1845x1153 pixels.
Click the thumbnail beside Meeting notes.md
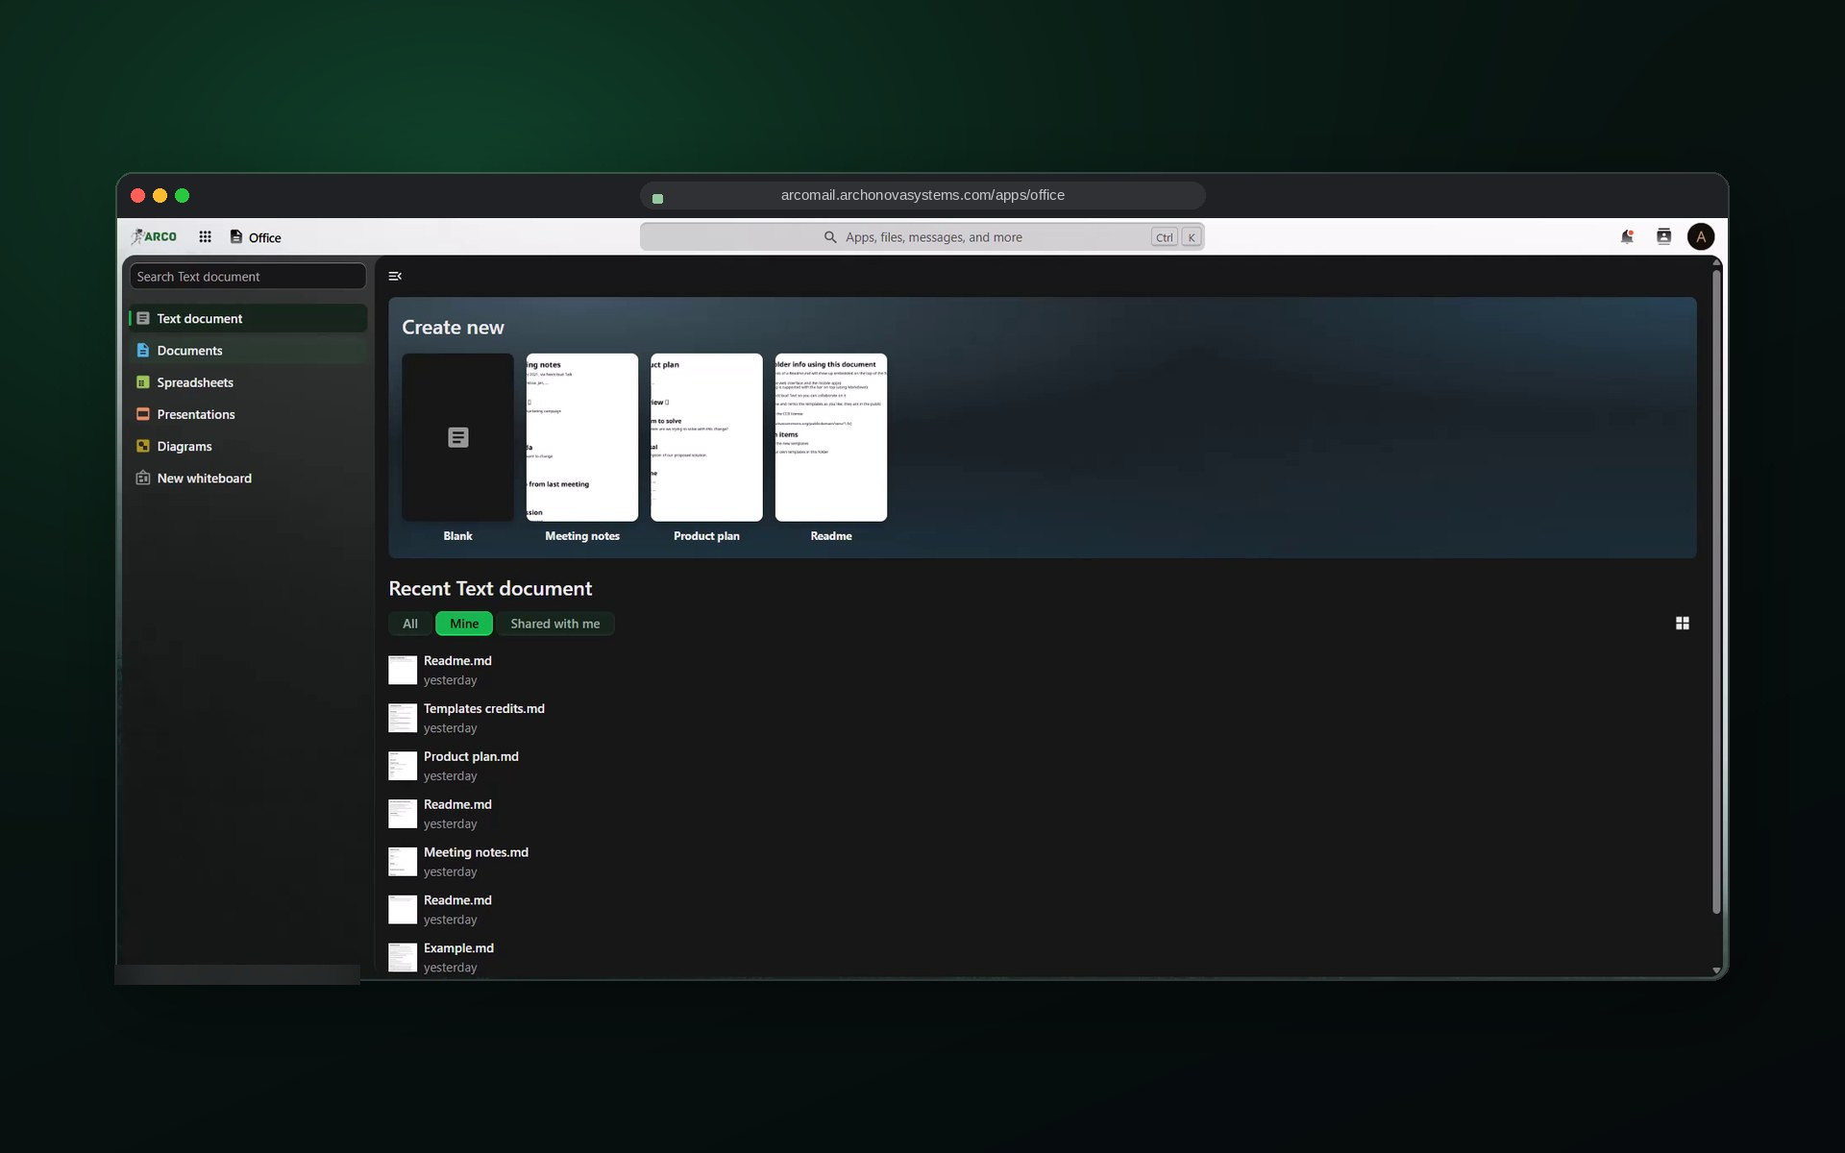pos(403,862)
